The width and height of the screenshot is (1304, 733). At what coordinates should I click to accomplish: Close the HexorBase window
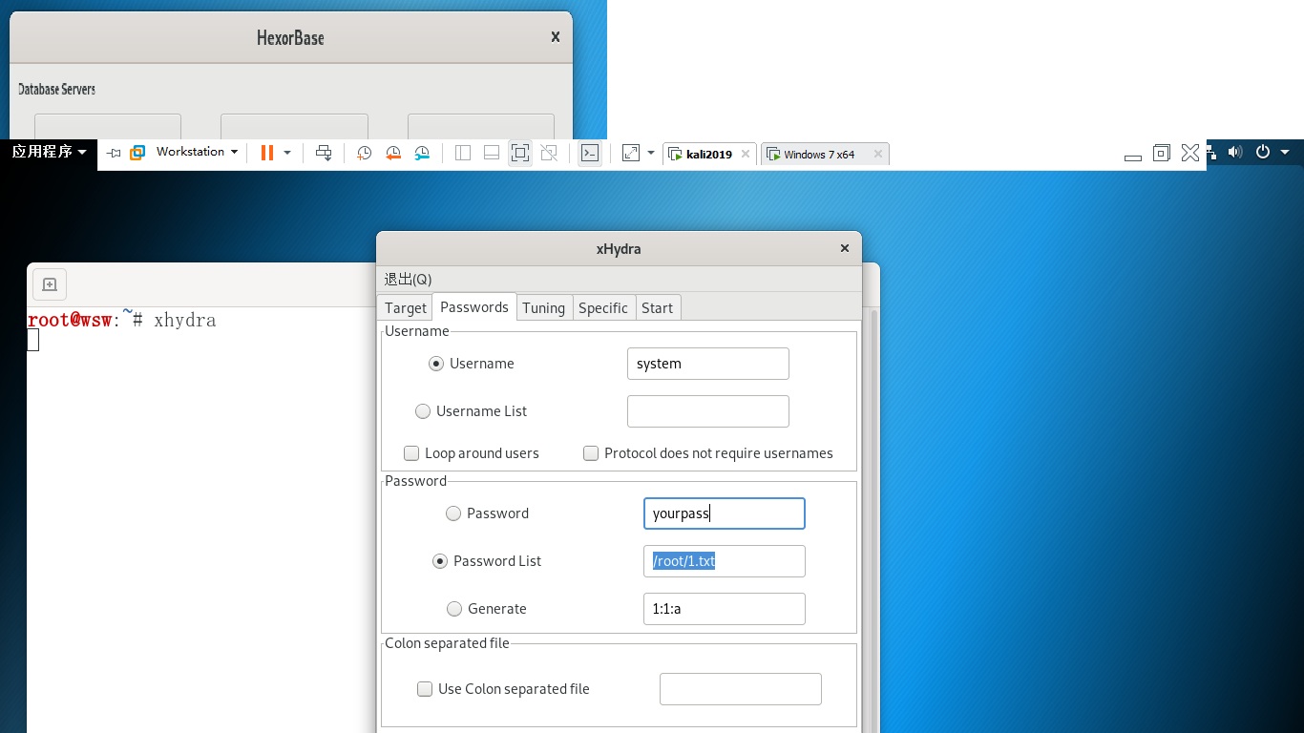point(556,37)
